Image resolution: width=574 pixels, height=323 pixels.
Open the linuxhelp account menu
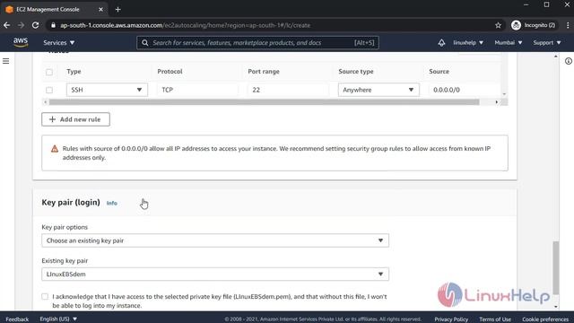coord(468,43)
